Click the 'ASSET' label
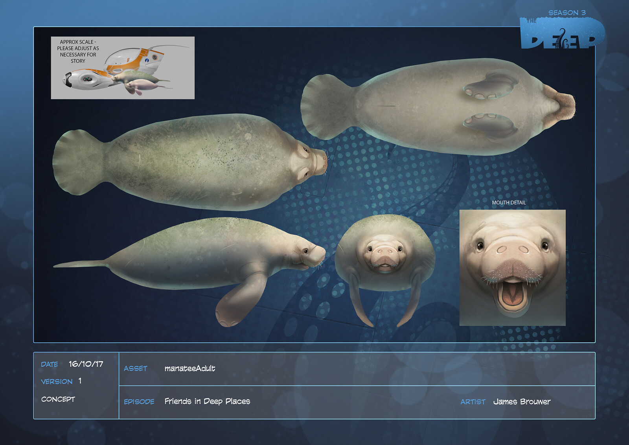 136,368
